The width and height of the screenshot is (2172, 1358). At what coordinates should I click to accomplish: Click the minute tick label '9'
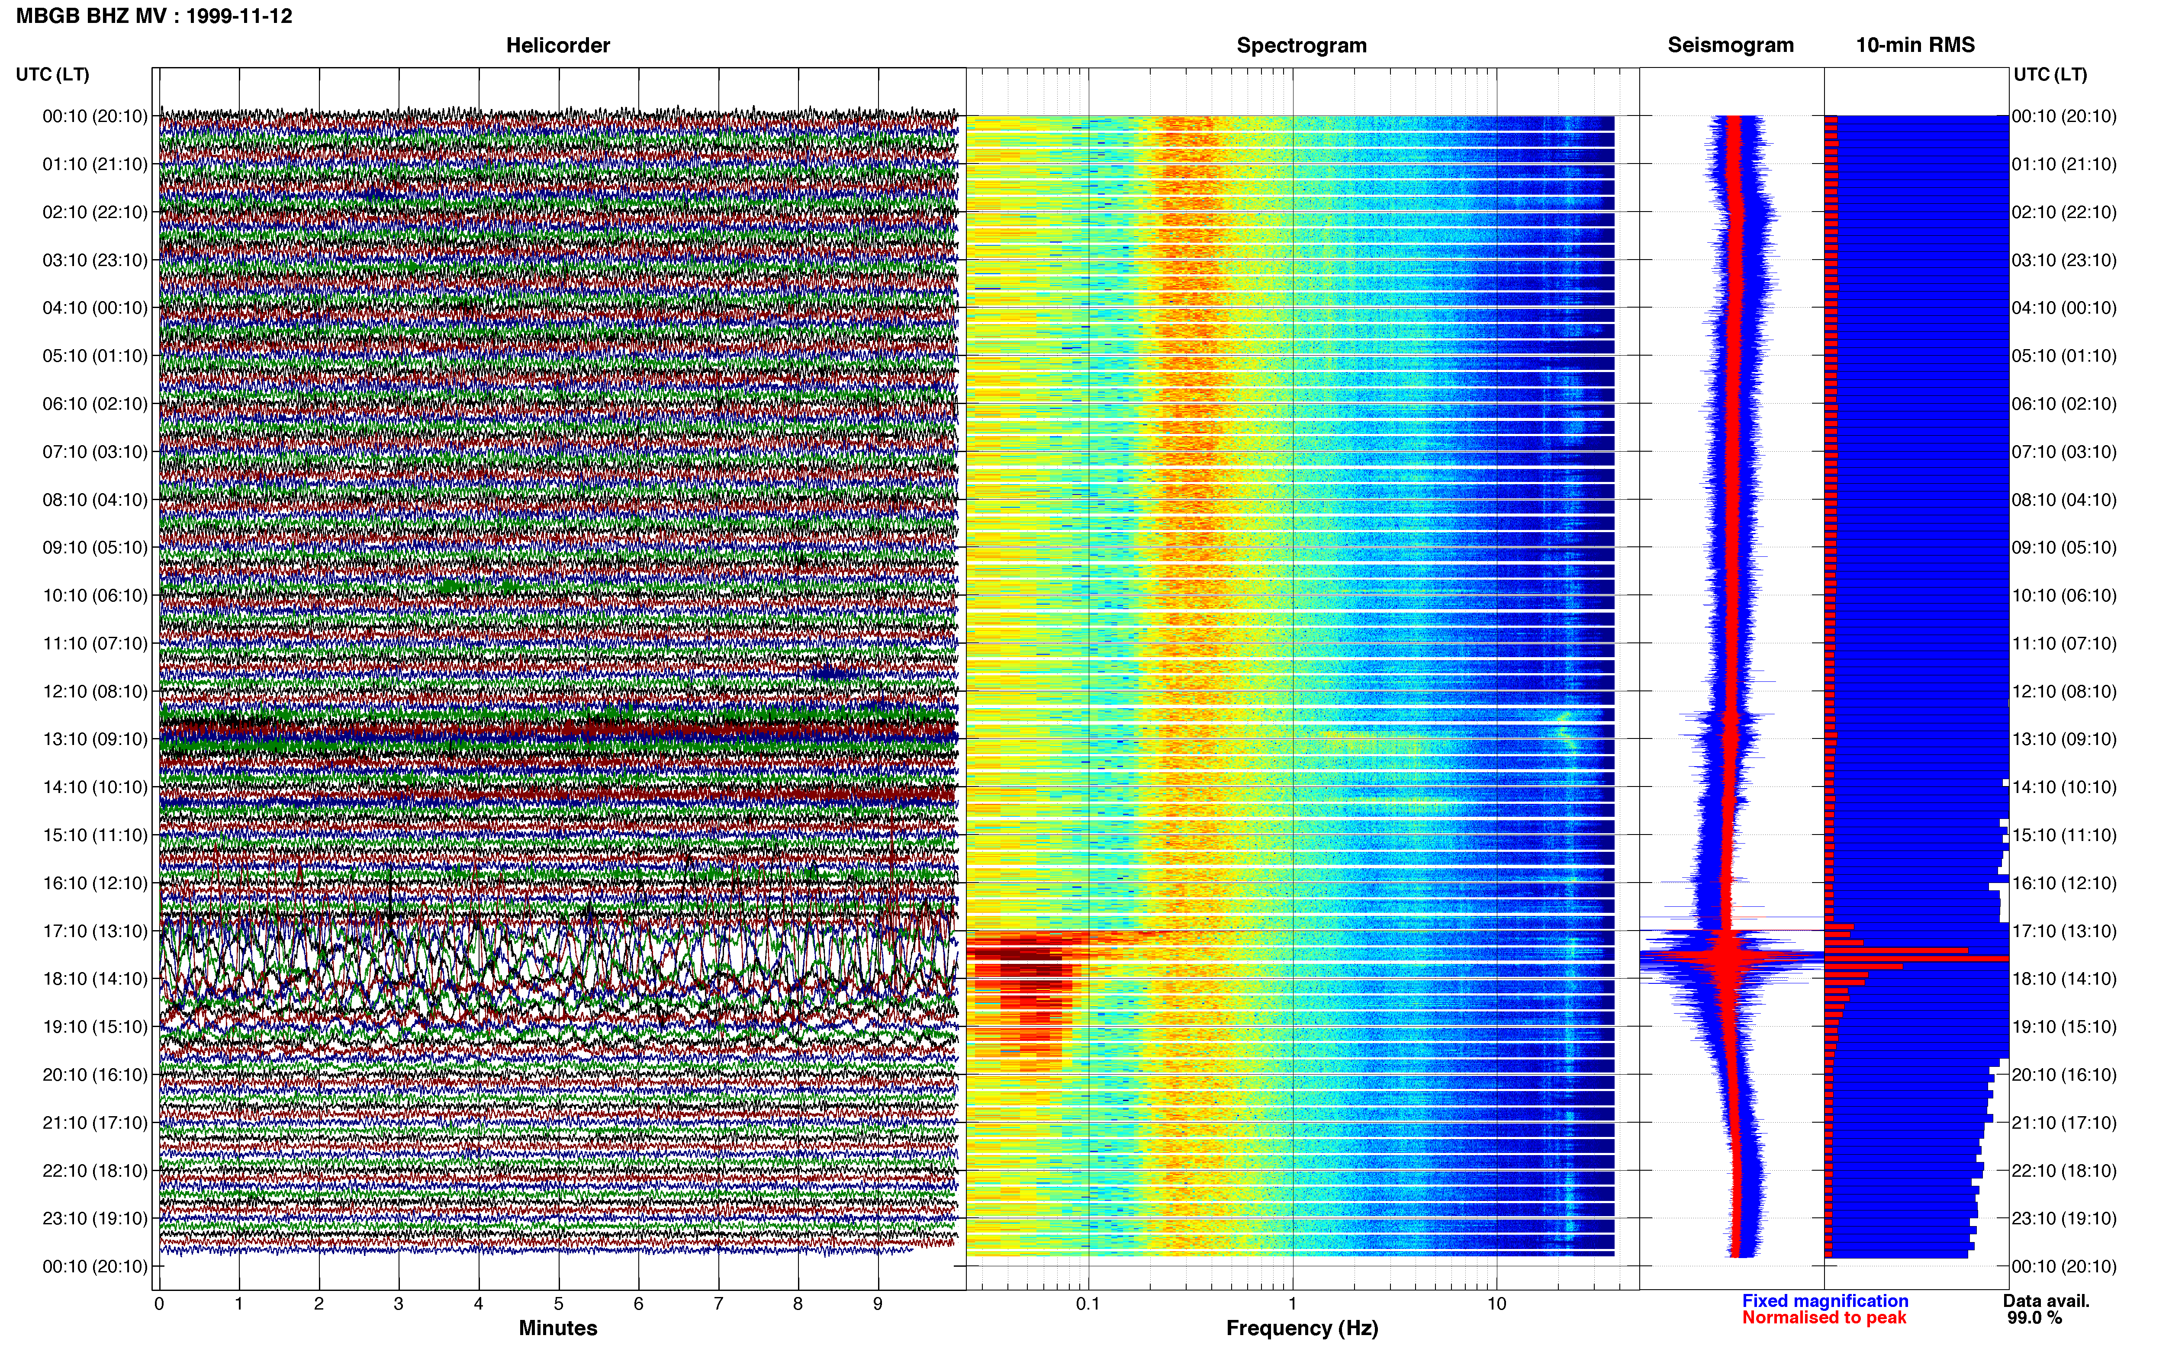878,1303
